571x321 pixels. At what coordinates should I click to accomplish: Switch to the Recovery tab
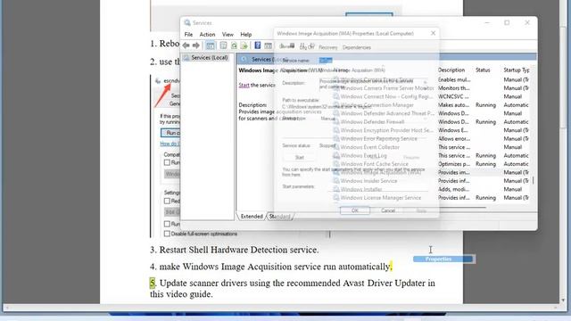327,47
